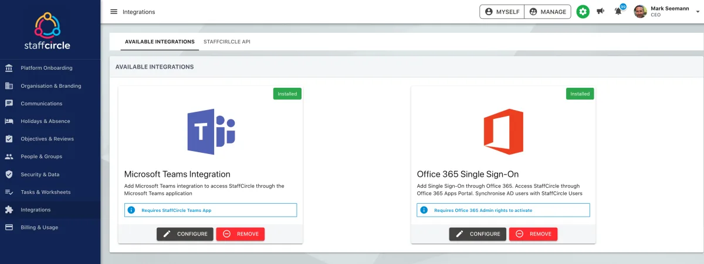Expand the user account dropdown arrow
Image resolution: width=704 pixels, height=264 pixels.
click(x=697, y=12)
